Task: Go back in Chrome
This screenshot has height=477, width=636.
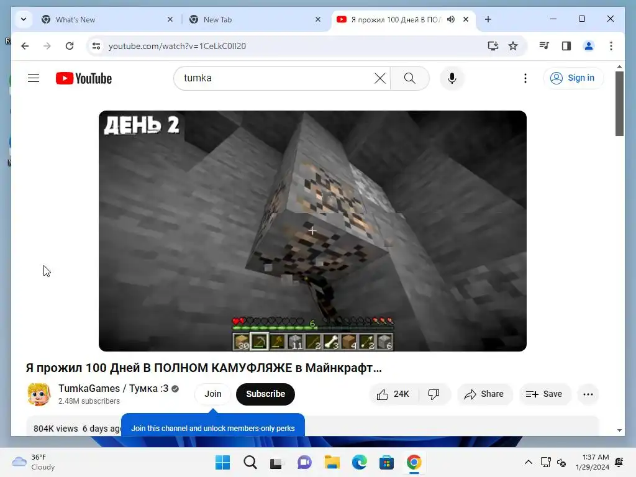Action: coord(25,46)
